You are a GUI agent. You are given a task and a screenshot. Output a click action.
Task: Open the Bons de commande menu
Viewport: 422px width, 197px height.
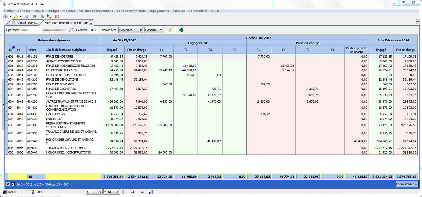131,11
